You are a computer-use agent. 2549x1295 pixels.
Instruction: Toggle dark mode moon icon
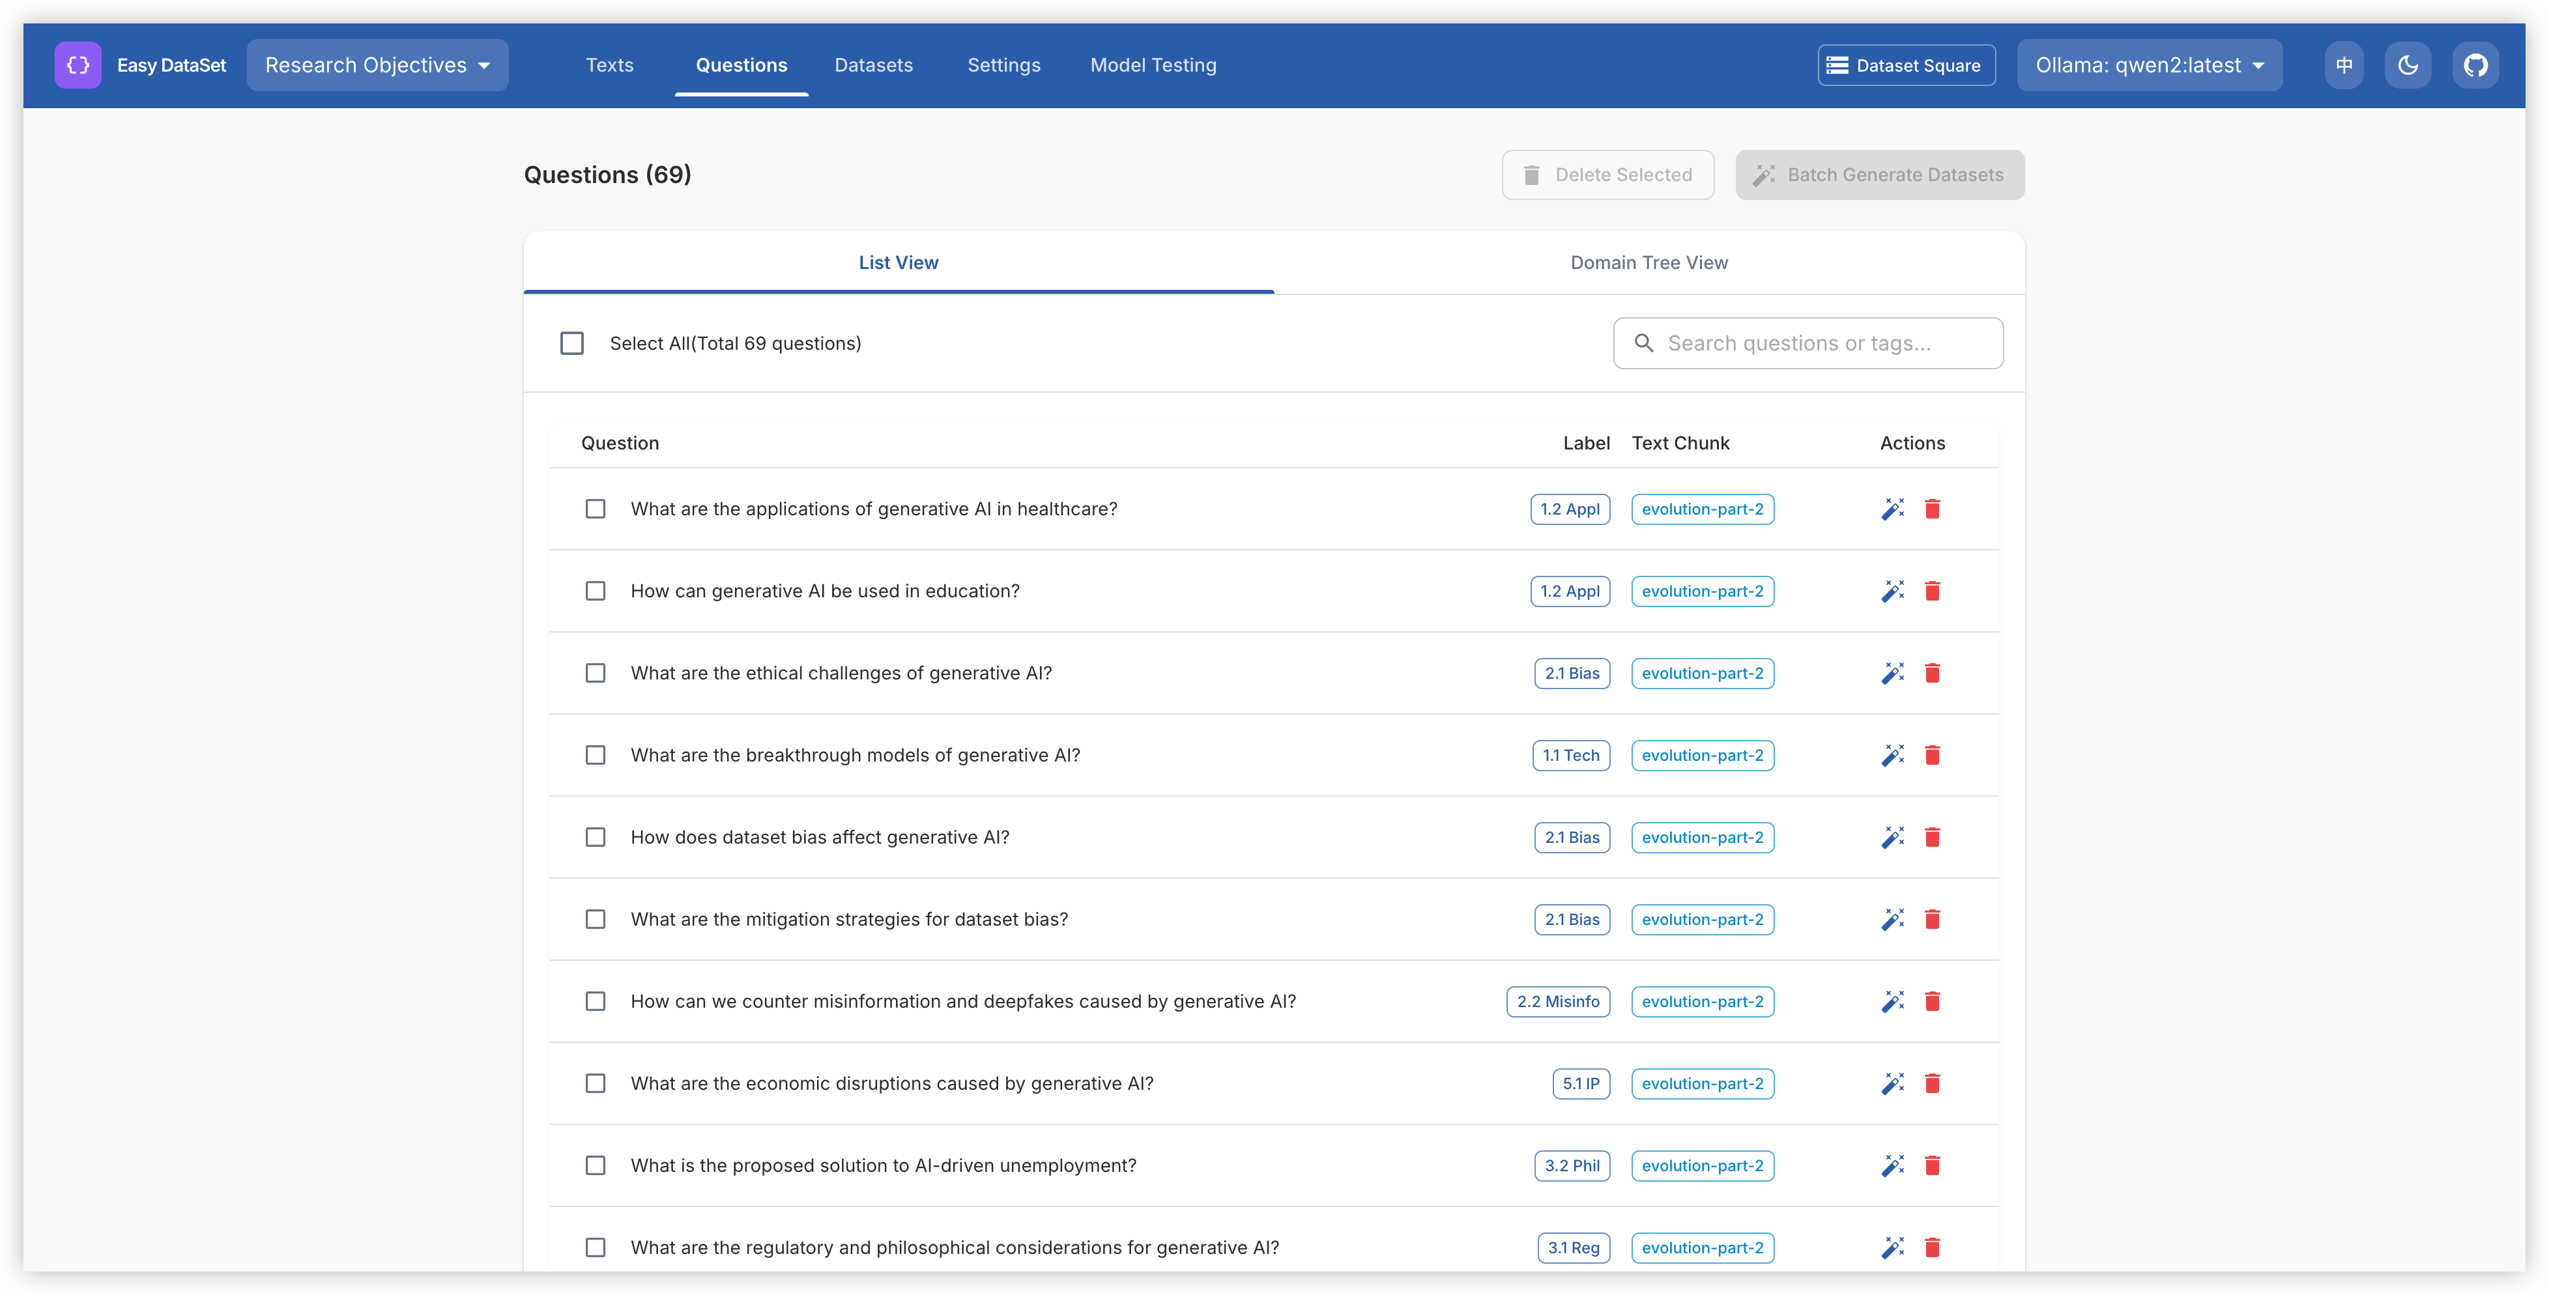2408,65
